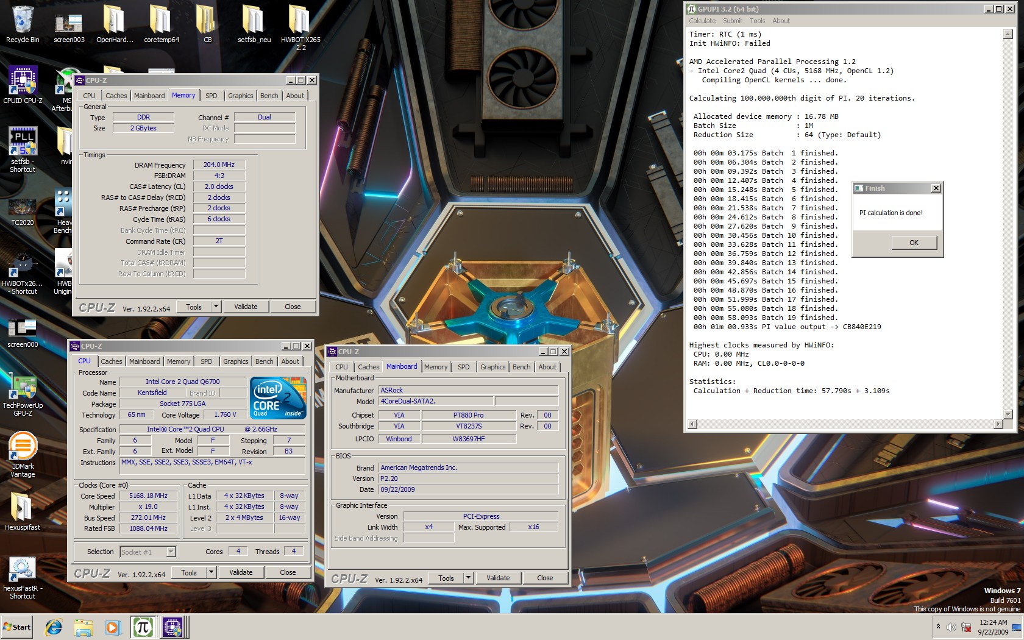Viewport: 1024px width, 640px height.
Task: Open the coretemp64 folder
Action: [x=162, y=24]
